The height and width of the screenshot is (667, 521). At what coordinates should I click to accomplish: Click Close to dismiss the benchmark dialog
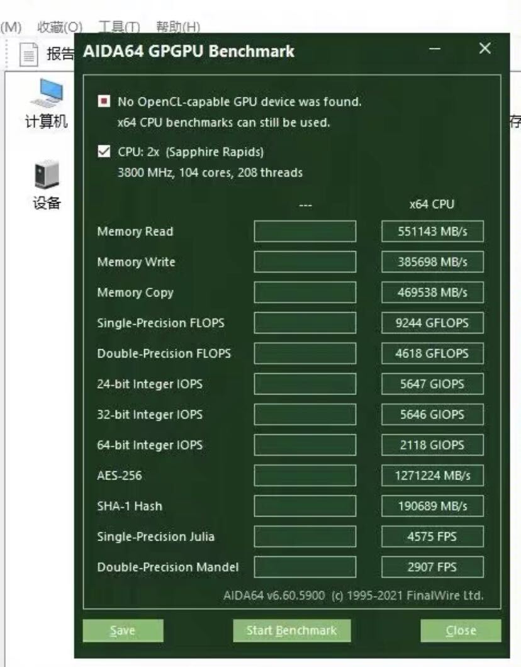click(461, 631)
